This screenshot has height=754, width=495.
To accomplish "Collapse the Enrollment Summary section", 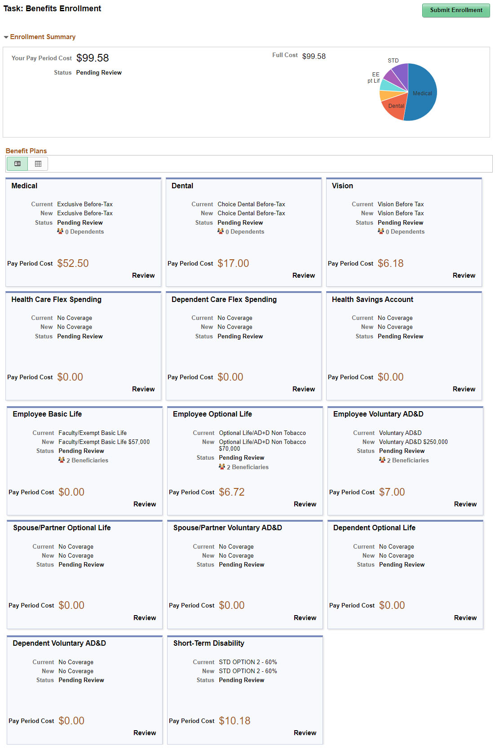I will point(6,37).
